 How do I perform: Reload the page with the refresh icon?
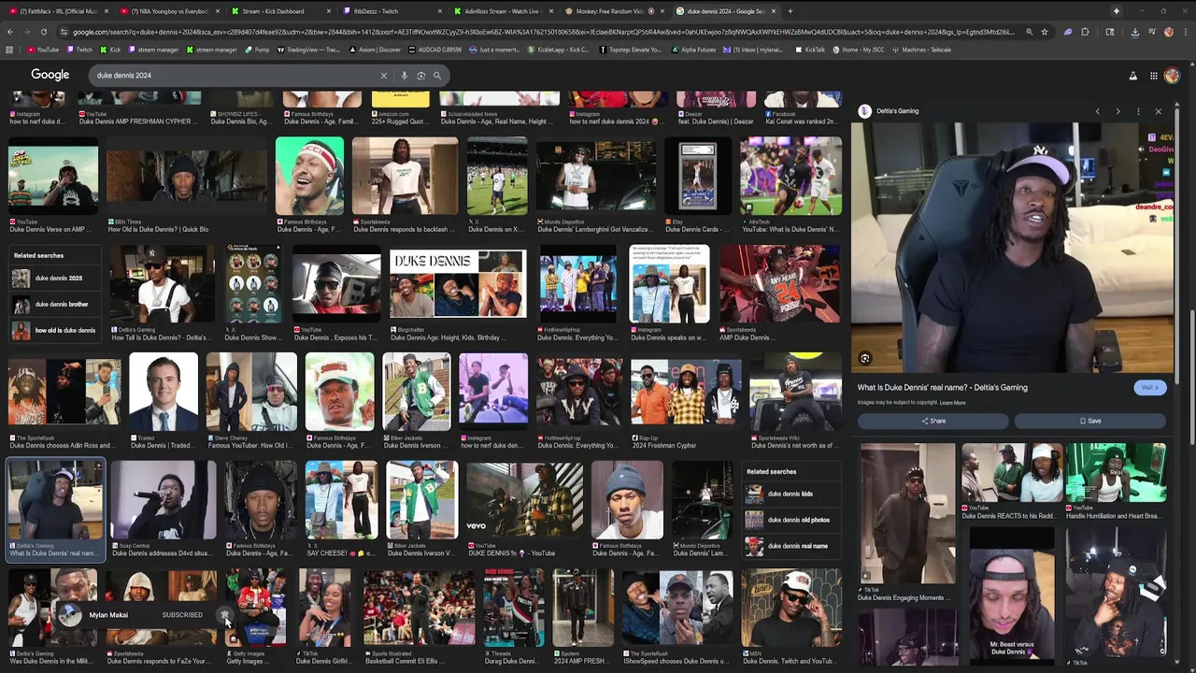pyautogui.click(x=44, y=32)
